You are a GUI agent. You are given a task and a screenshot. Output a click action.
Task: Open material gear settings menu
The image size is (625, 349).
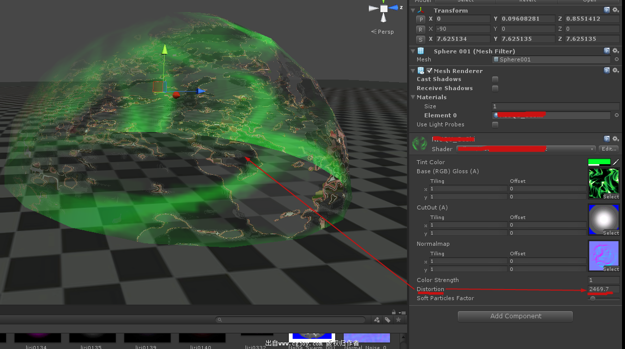pos(615,138)
